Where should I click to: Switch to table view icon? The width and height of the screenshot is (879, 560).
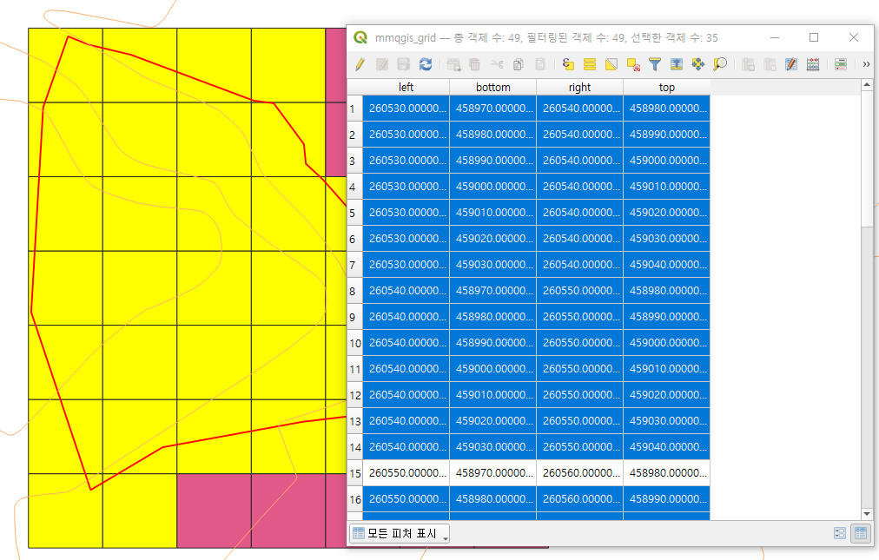[861, 533]
